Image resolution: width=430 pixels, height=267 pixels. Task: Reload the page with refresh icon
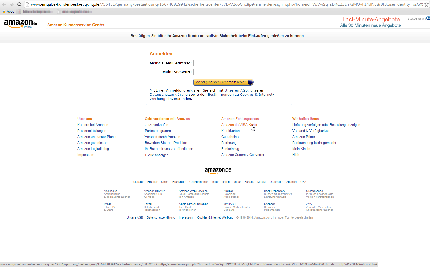19,4
